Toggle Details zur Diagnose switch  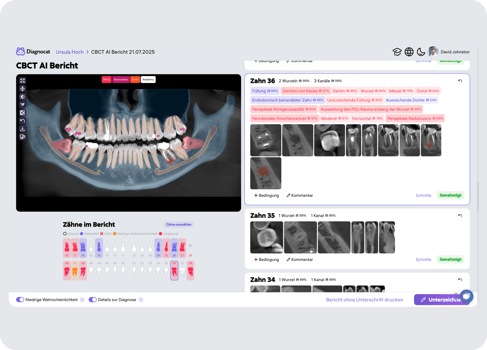pyautogui.click(x=93, y=300)
